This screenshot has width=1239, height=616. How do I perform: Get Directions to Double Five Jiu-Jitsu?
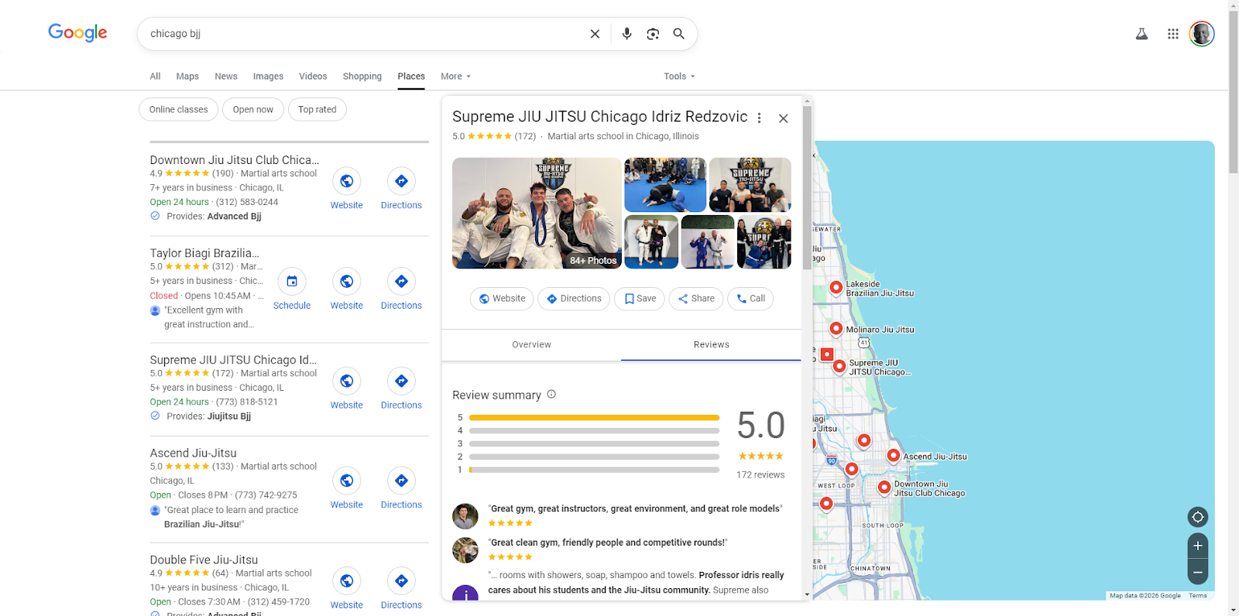tap(401, 589)
